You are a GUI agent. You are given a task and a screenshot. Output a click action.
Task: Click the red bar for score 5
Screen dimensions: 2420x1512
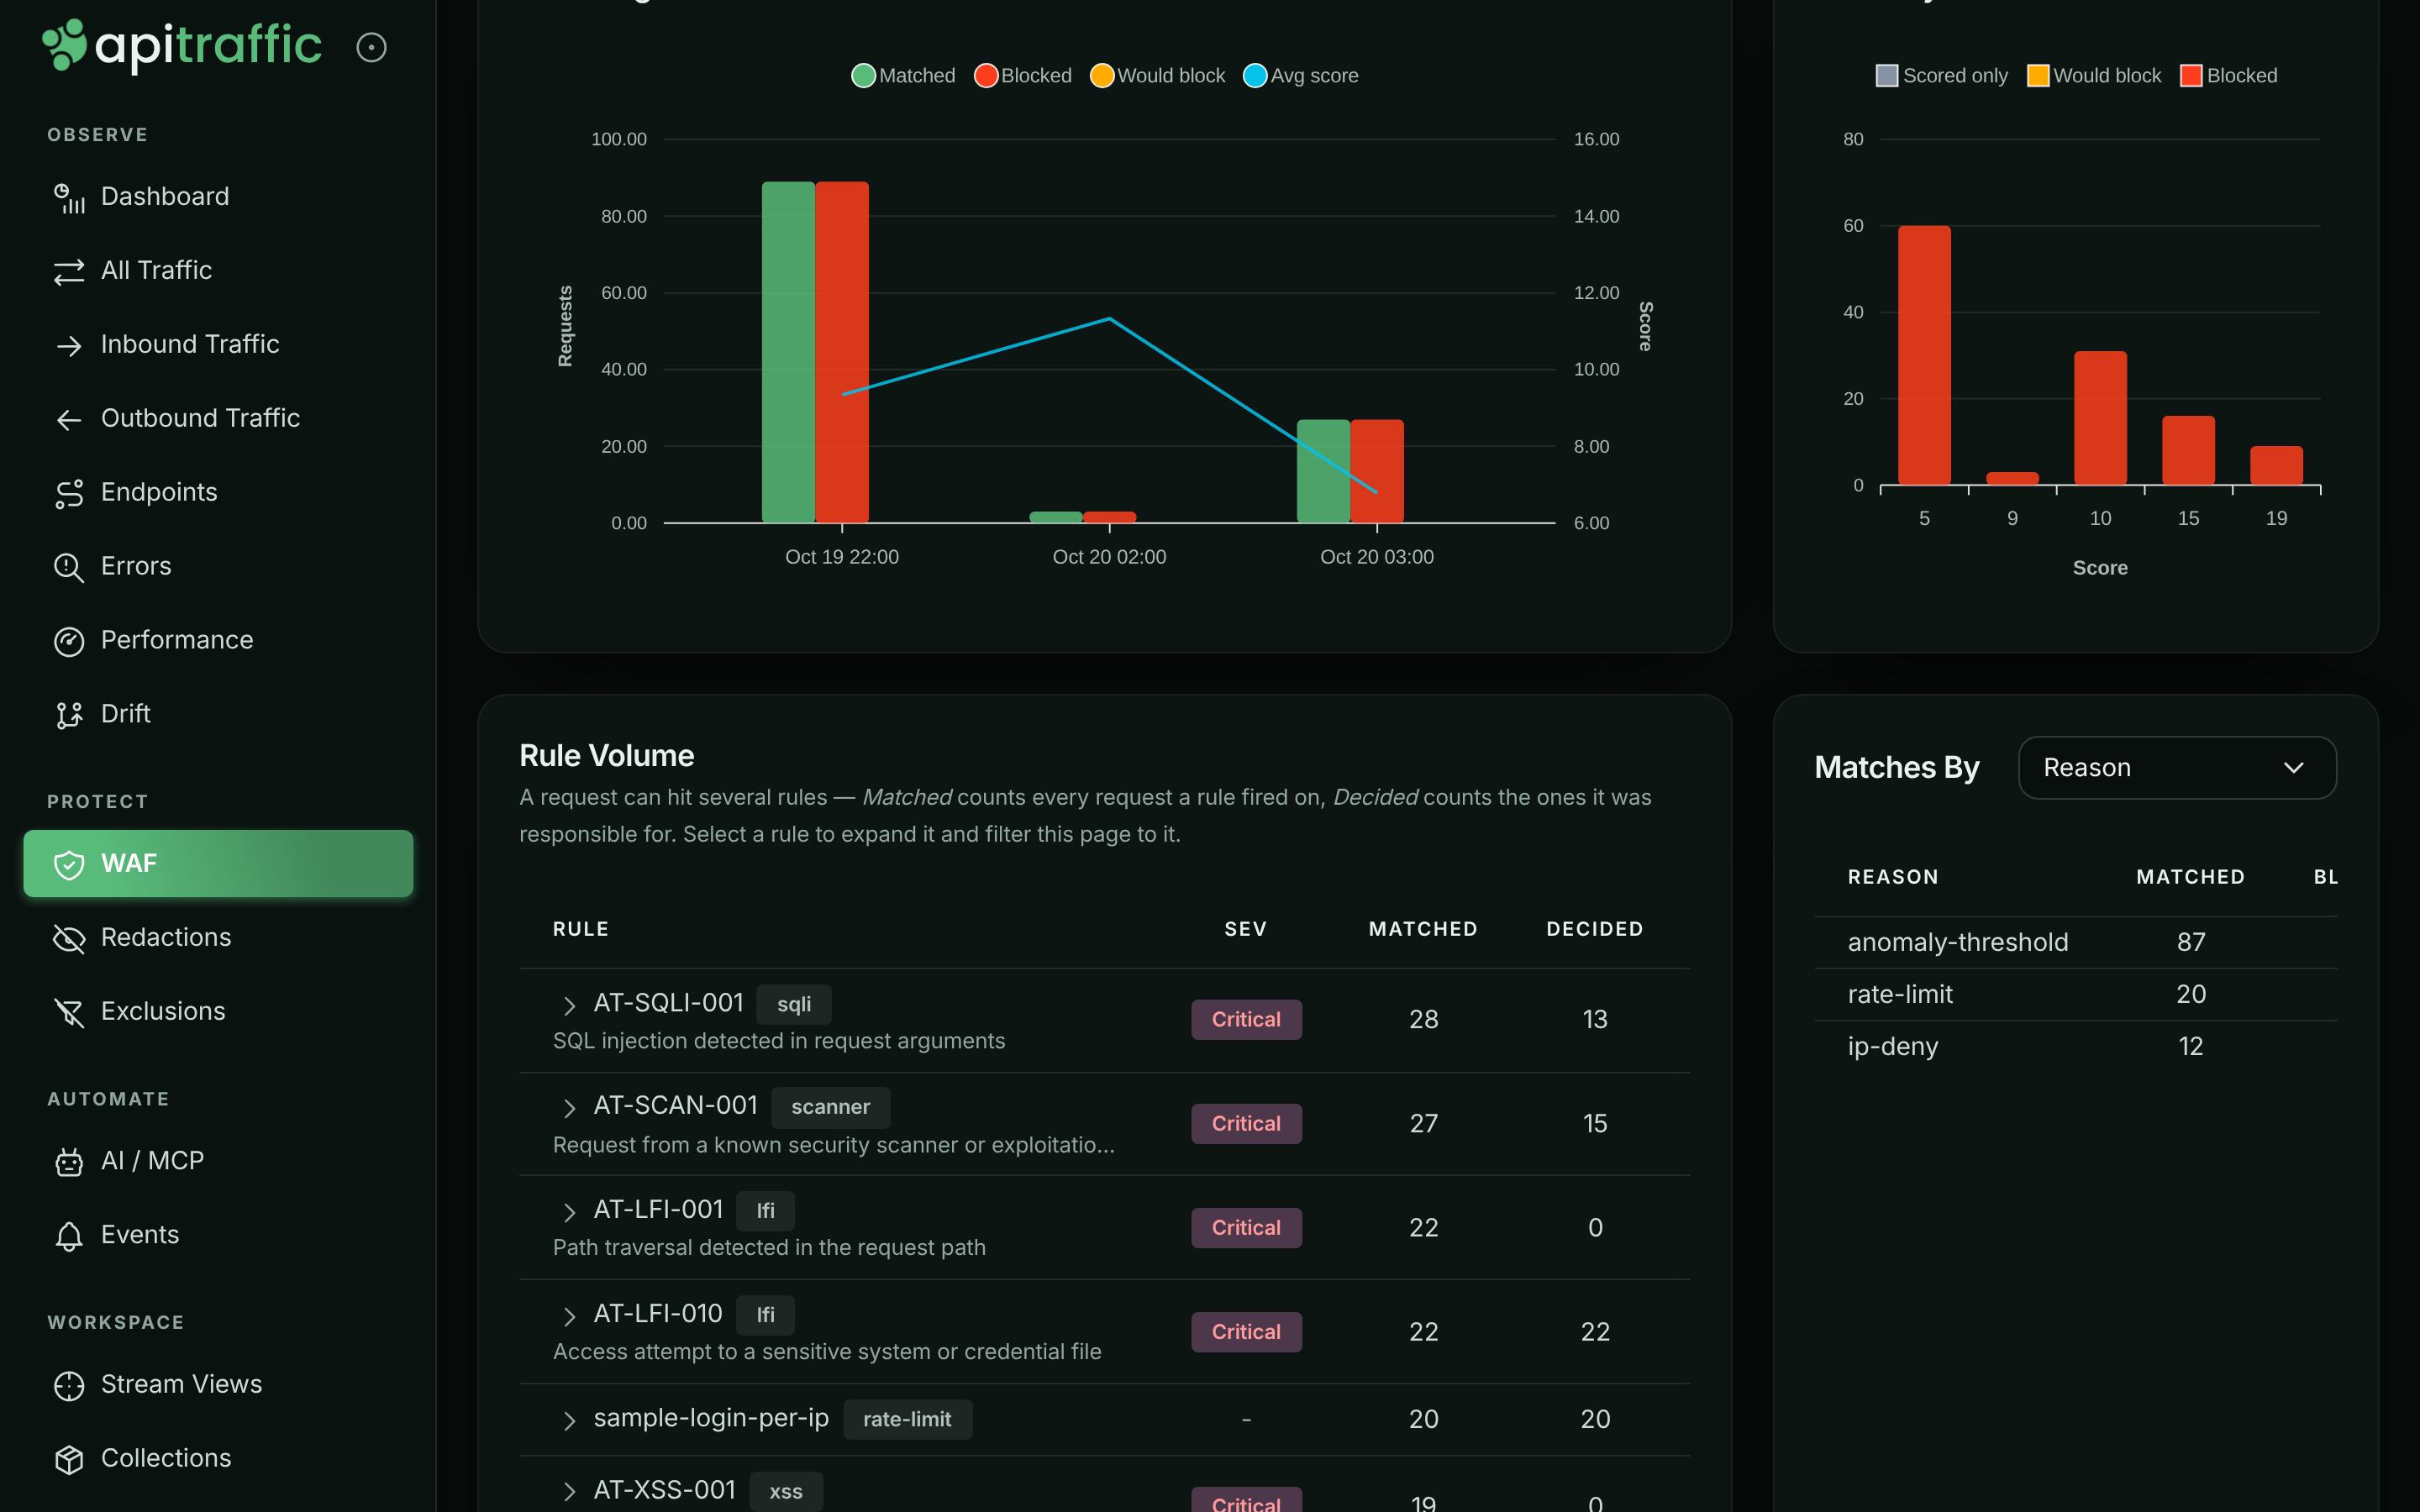(1924, 355)
